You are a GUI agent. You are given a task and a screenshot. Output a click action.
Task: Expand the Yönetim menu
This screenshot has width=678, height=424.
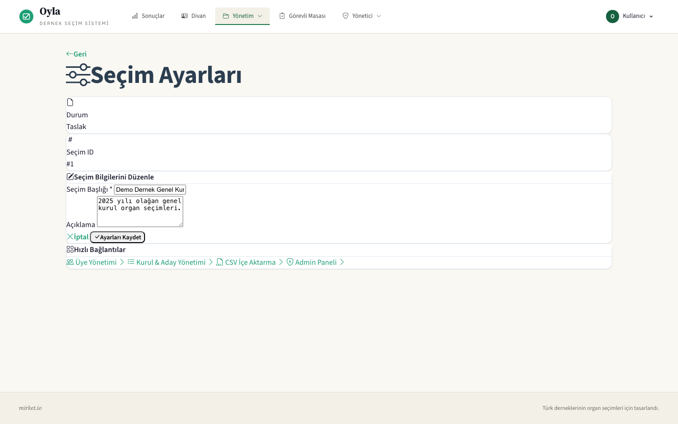click(242, 16)
